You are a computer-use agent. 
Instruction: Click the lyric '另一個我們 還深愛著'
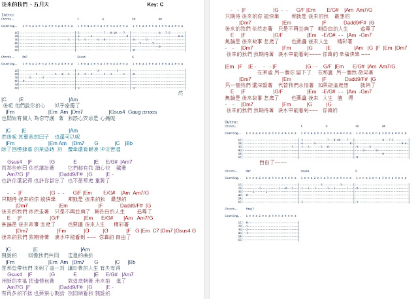point(249,86)
